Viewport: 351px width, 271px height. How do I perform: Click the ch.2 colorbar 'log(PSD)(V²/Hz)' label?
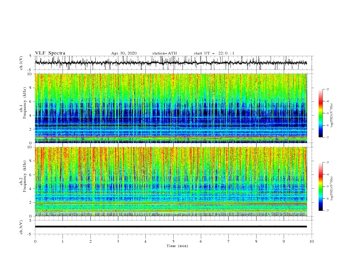click(x=332, y=188)
